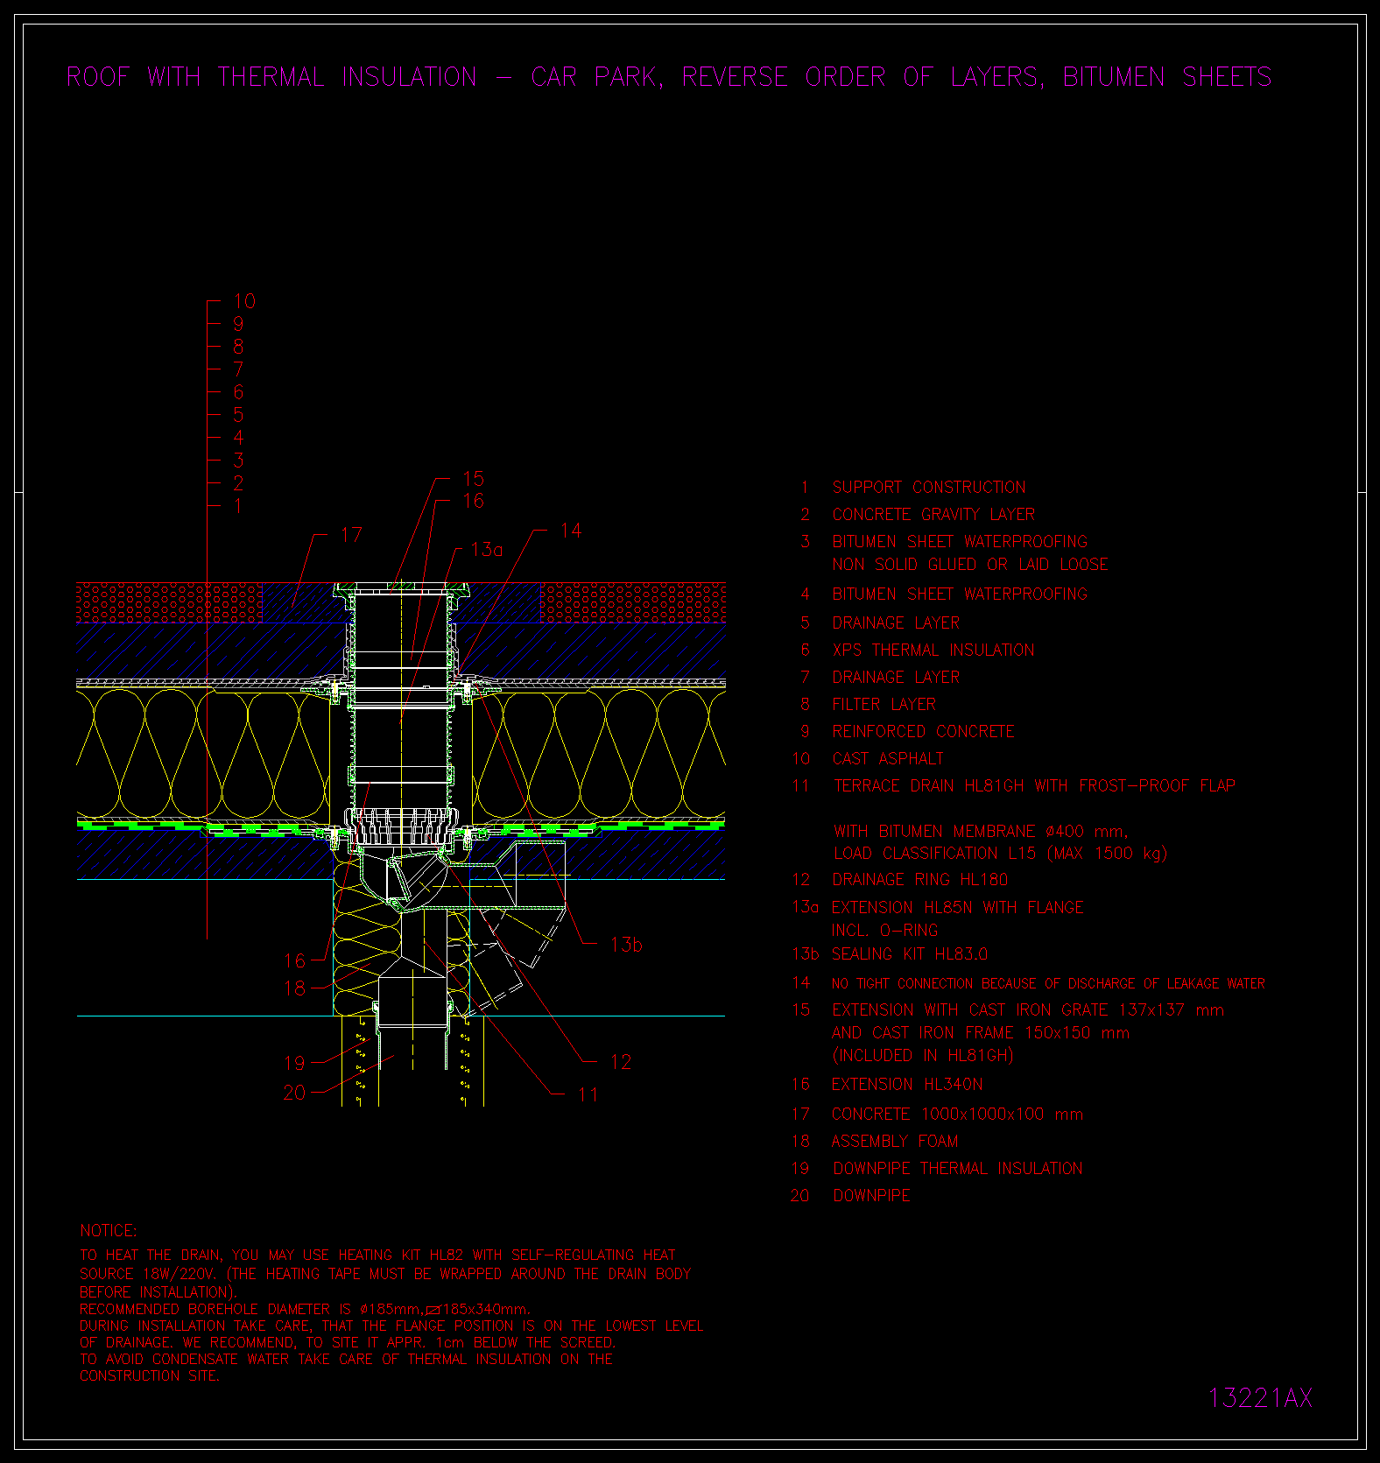
Task: Select the 'NOTICE:' heading
Action: (x=109, y=1231)
